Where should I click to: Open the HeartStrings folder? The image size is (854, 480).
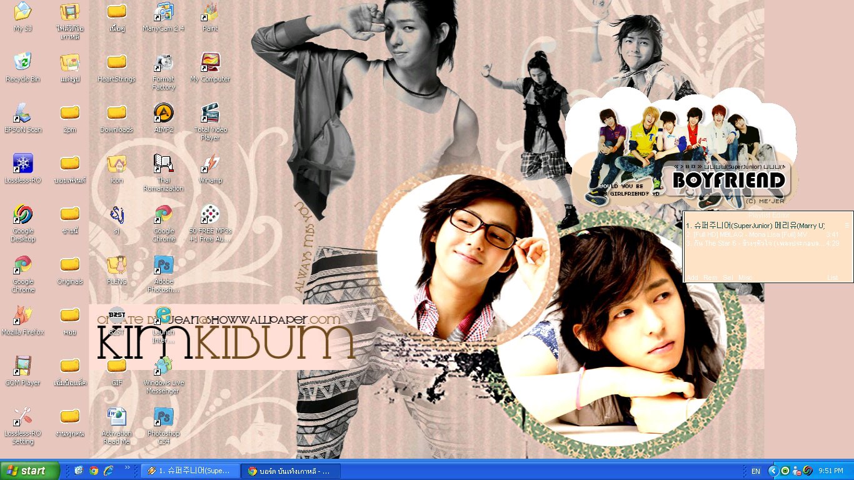[x=117, y=67]
